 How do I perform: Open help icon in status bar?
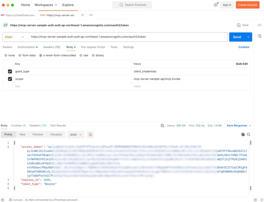click(262, 200)
